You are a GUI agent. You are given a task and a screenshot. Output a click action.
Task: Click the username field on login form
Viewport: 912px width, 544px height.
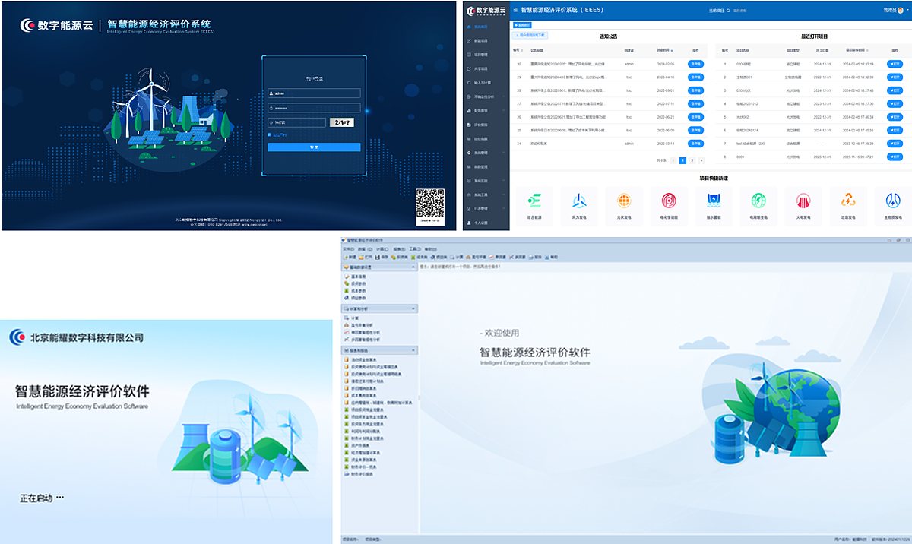tap(314, 93)
